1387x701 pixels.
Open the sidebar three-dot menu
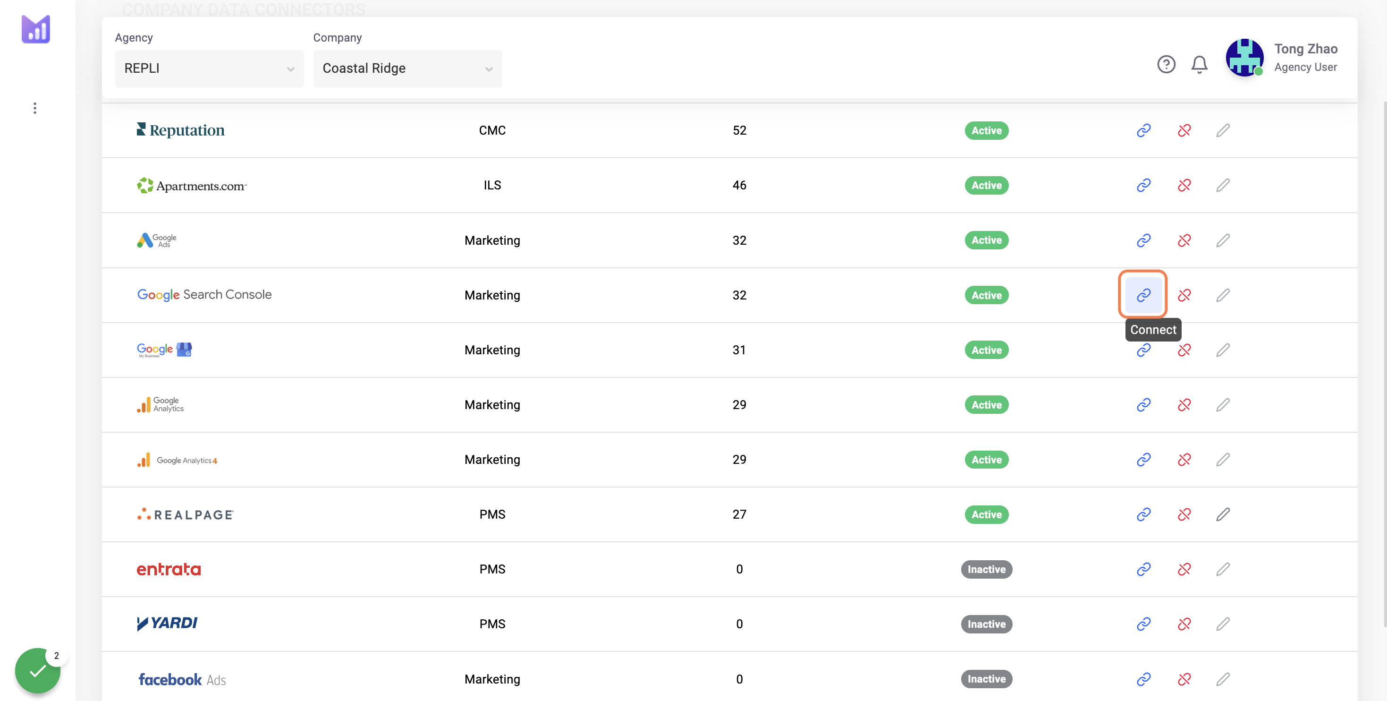pos(35,108)
